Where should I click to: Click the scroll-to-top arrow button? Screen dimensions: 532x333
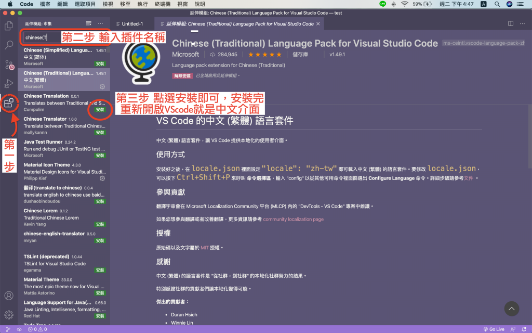tap(512, 309)
